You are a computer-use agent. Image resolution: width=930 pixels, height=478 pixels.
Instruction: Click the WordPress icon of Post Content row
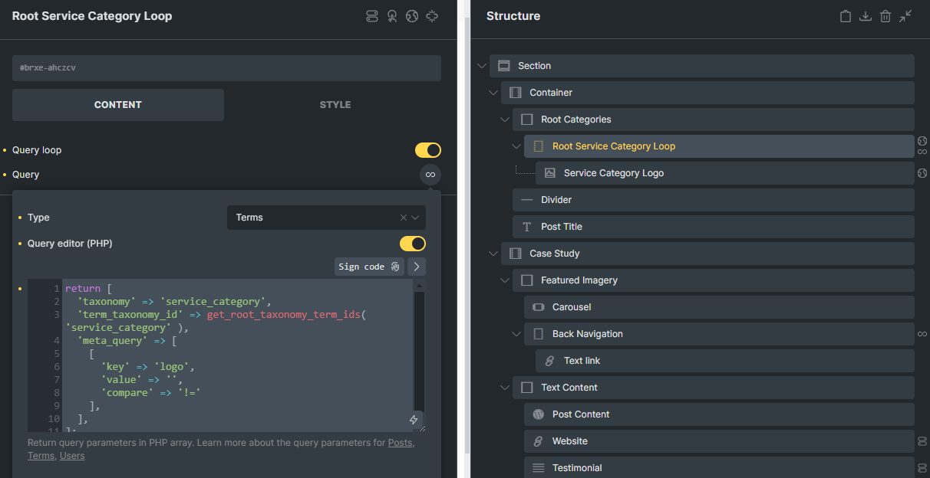click(x=538, y=414)
